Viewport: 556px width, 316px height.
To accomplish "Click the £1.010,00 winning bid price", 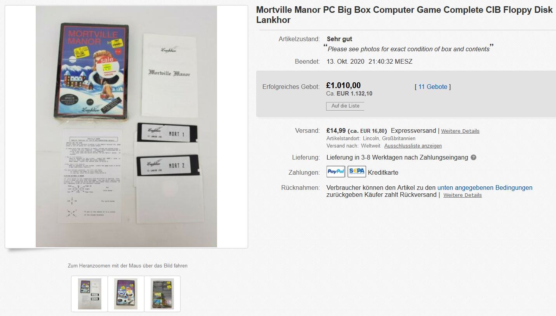I will 344,85.
